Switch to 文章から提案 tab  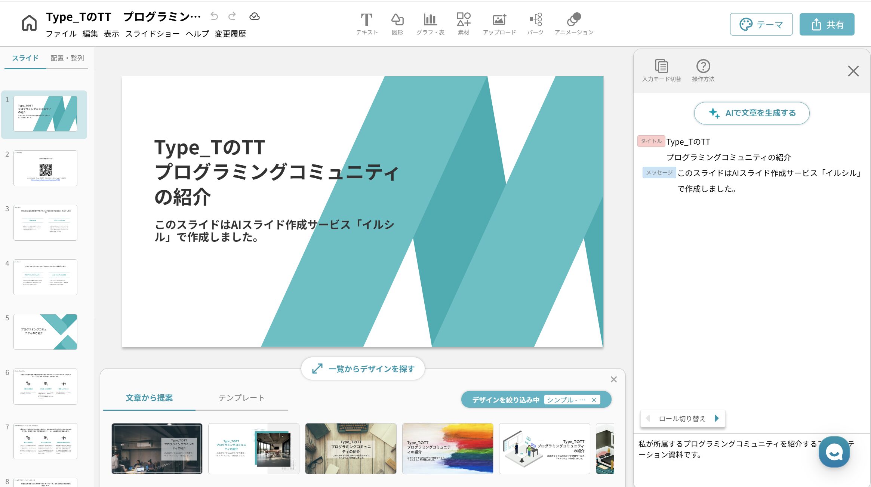(x=149, y=398)
